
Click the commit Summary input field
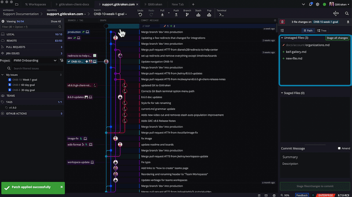315,157
